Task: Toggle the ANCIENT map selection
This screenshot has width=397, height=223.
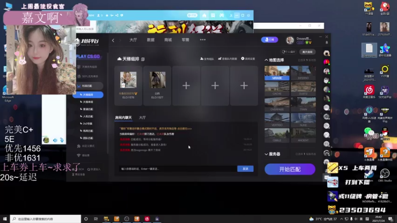Action: [x=303, y=135]
